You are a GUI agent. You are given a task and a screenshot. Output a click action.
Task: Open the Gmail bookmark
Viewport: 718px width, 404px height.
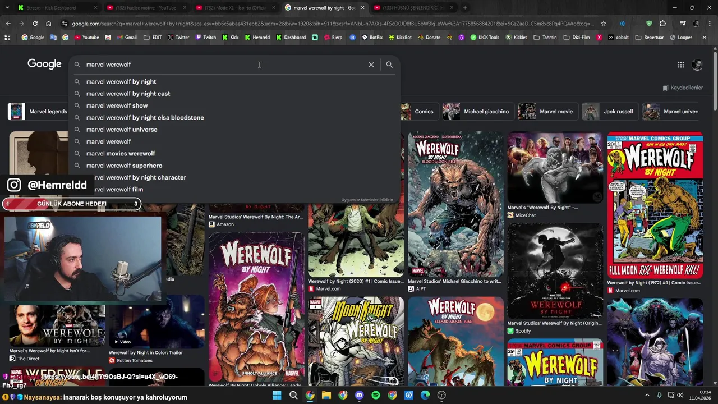tap(127, 38)
